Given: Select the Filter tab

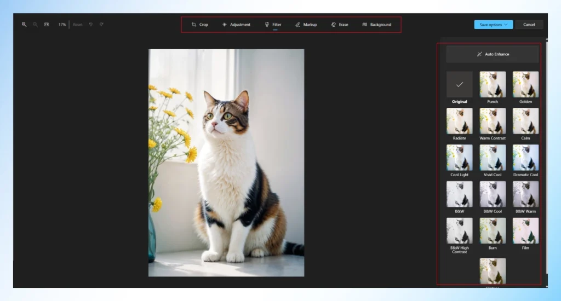Looking at the screenshot, I should pyautogui.click(x=273, y=25).
